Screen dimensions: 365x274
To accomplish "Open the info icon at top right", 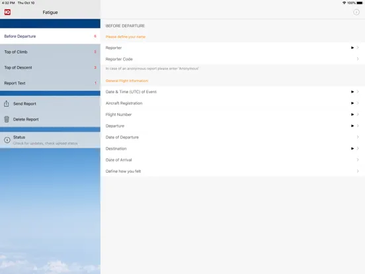I will [356, 12].
